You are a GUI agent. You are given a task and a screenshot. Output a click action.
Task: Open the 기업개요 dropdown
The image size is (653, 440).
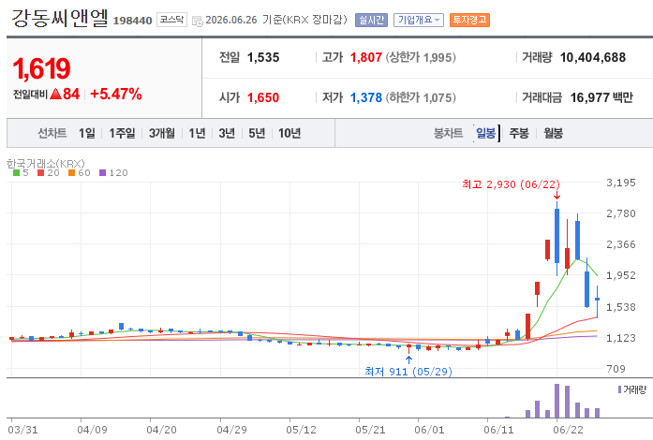[419, 20]
